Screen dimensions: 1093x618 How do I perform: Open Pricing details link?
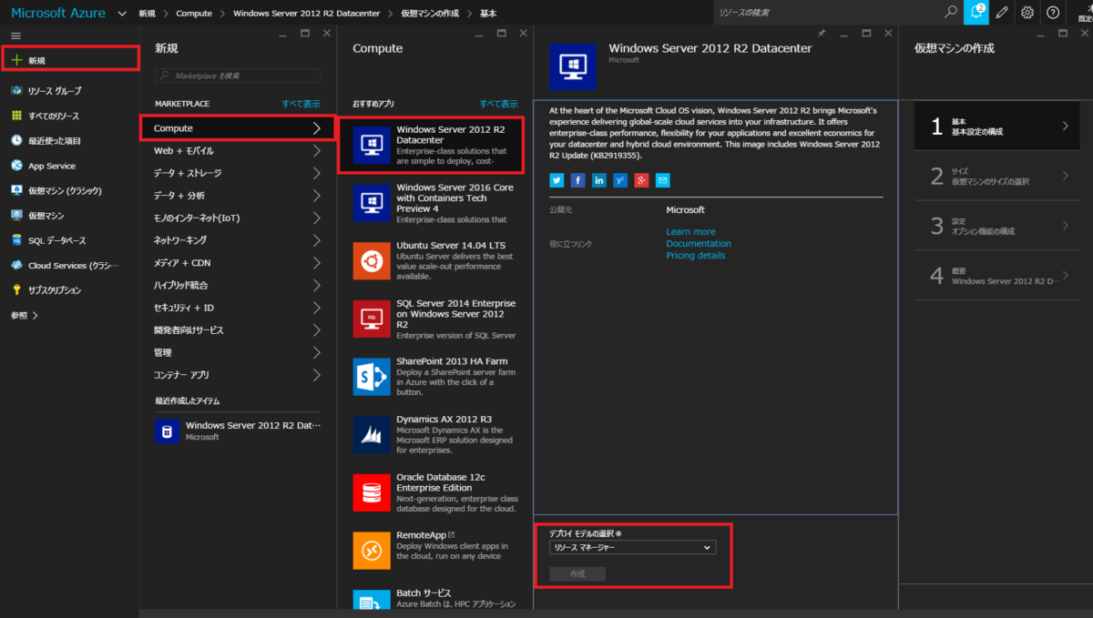click(696, 256)
